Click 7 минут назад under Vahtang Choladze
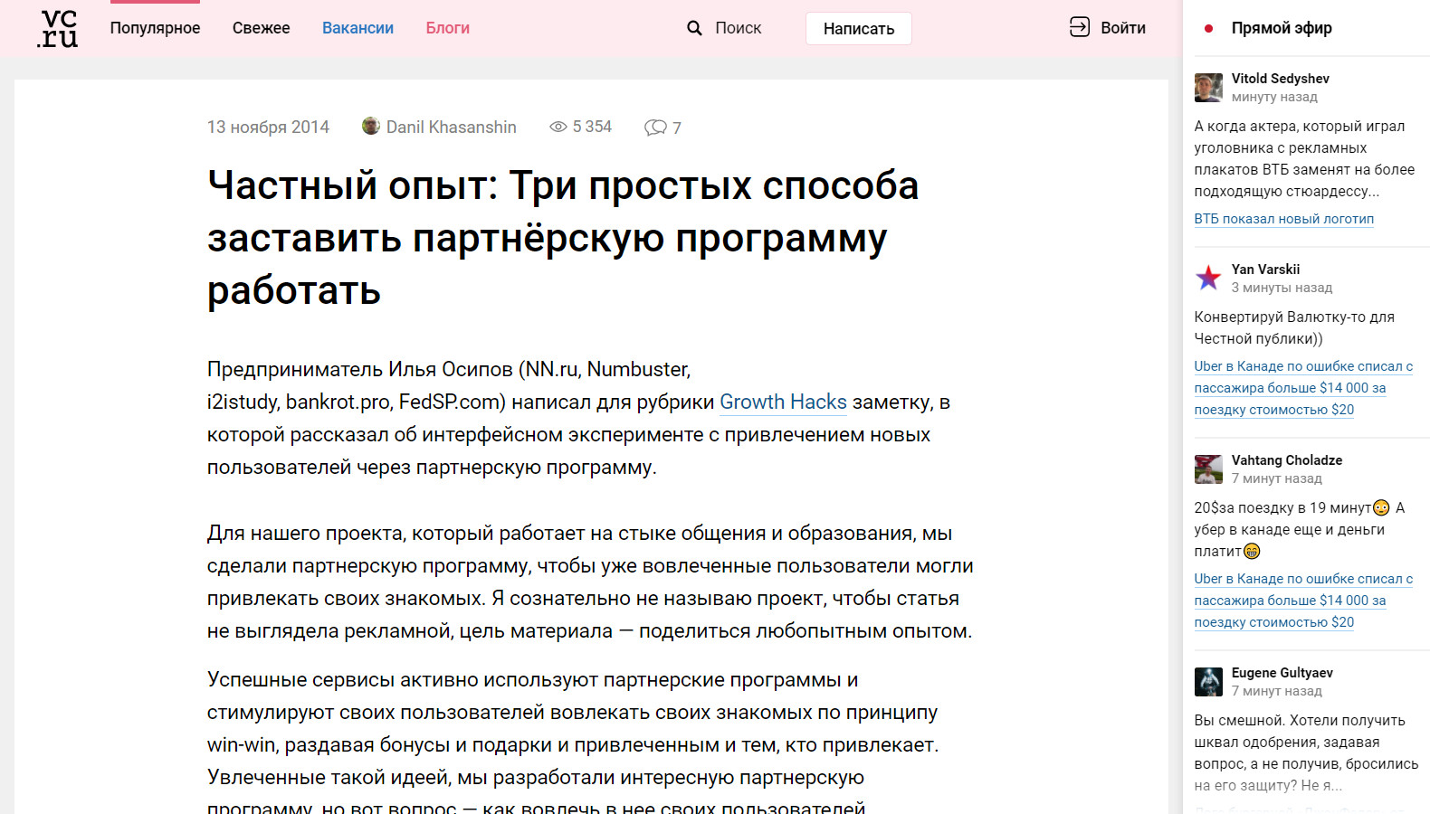Image resolution: width=1430 pixels, height=814 pixels. coord(1276,478)
